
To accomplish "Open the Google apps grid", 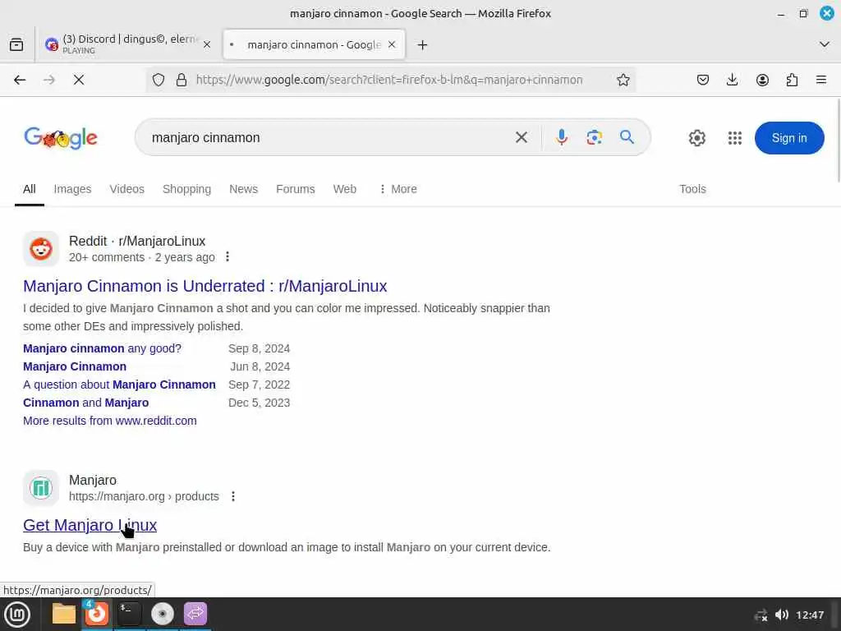I will coord(735,138).
